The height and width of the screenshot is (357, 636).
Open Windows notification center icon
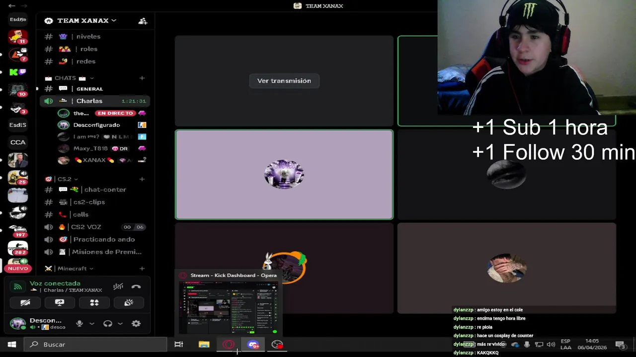(x=621, y=345)
